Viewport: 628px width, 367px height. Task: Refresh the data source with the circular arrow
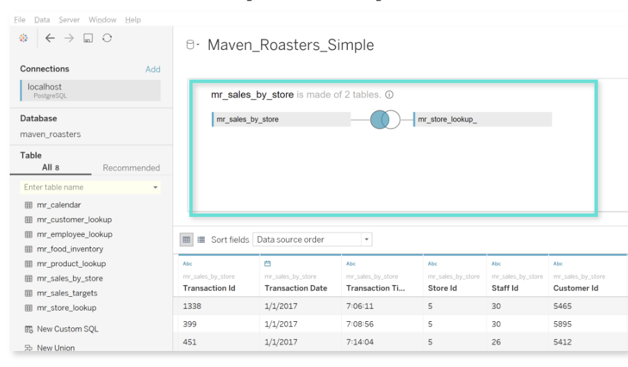[107, 38]
